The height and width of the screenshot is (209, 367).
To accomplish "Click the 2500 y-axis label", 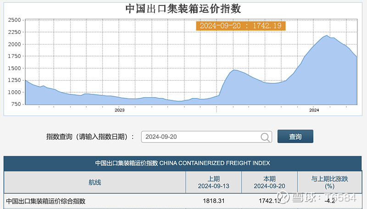I will (x=15, y=20).
